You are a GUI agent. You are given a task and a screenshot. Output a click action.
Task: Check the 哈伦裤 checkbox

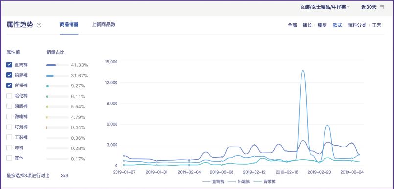(9, 96)
